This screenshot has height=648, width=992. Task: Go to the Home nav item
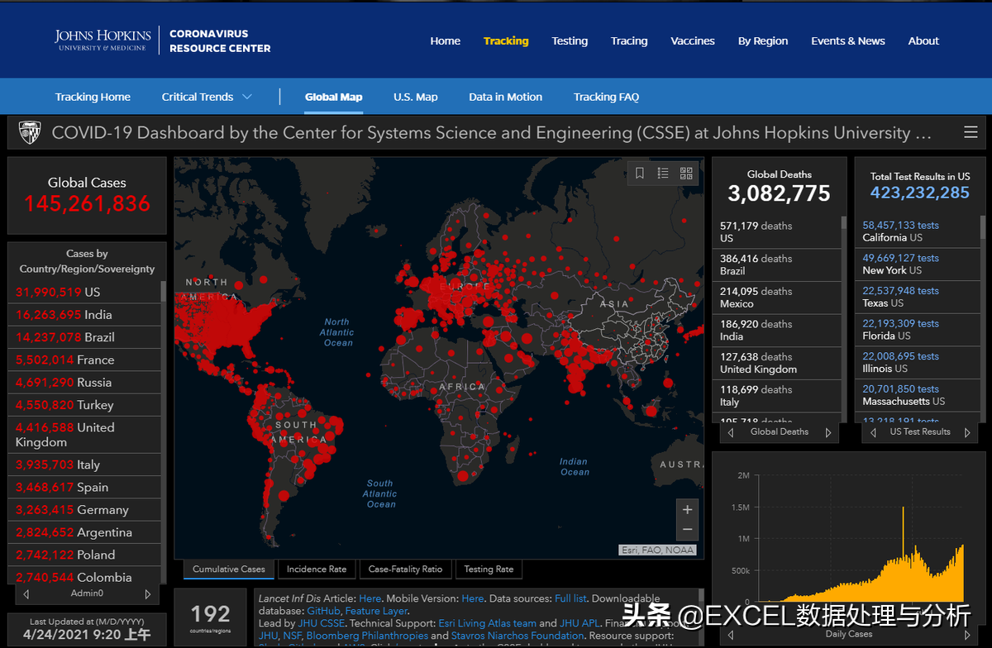(445, 40)
